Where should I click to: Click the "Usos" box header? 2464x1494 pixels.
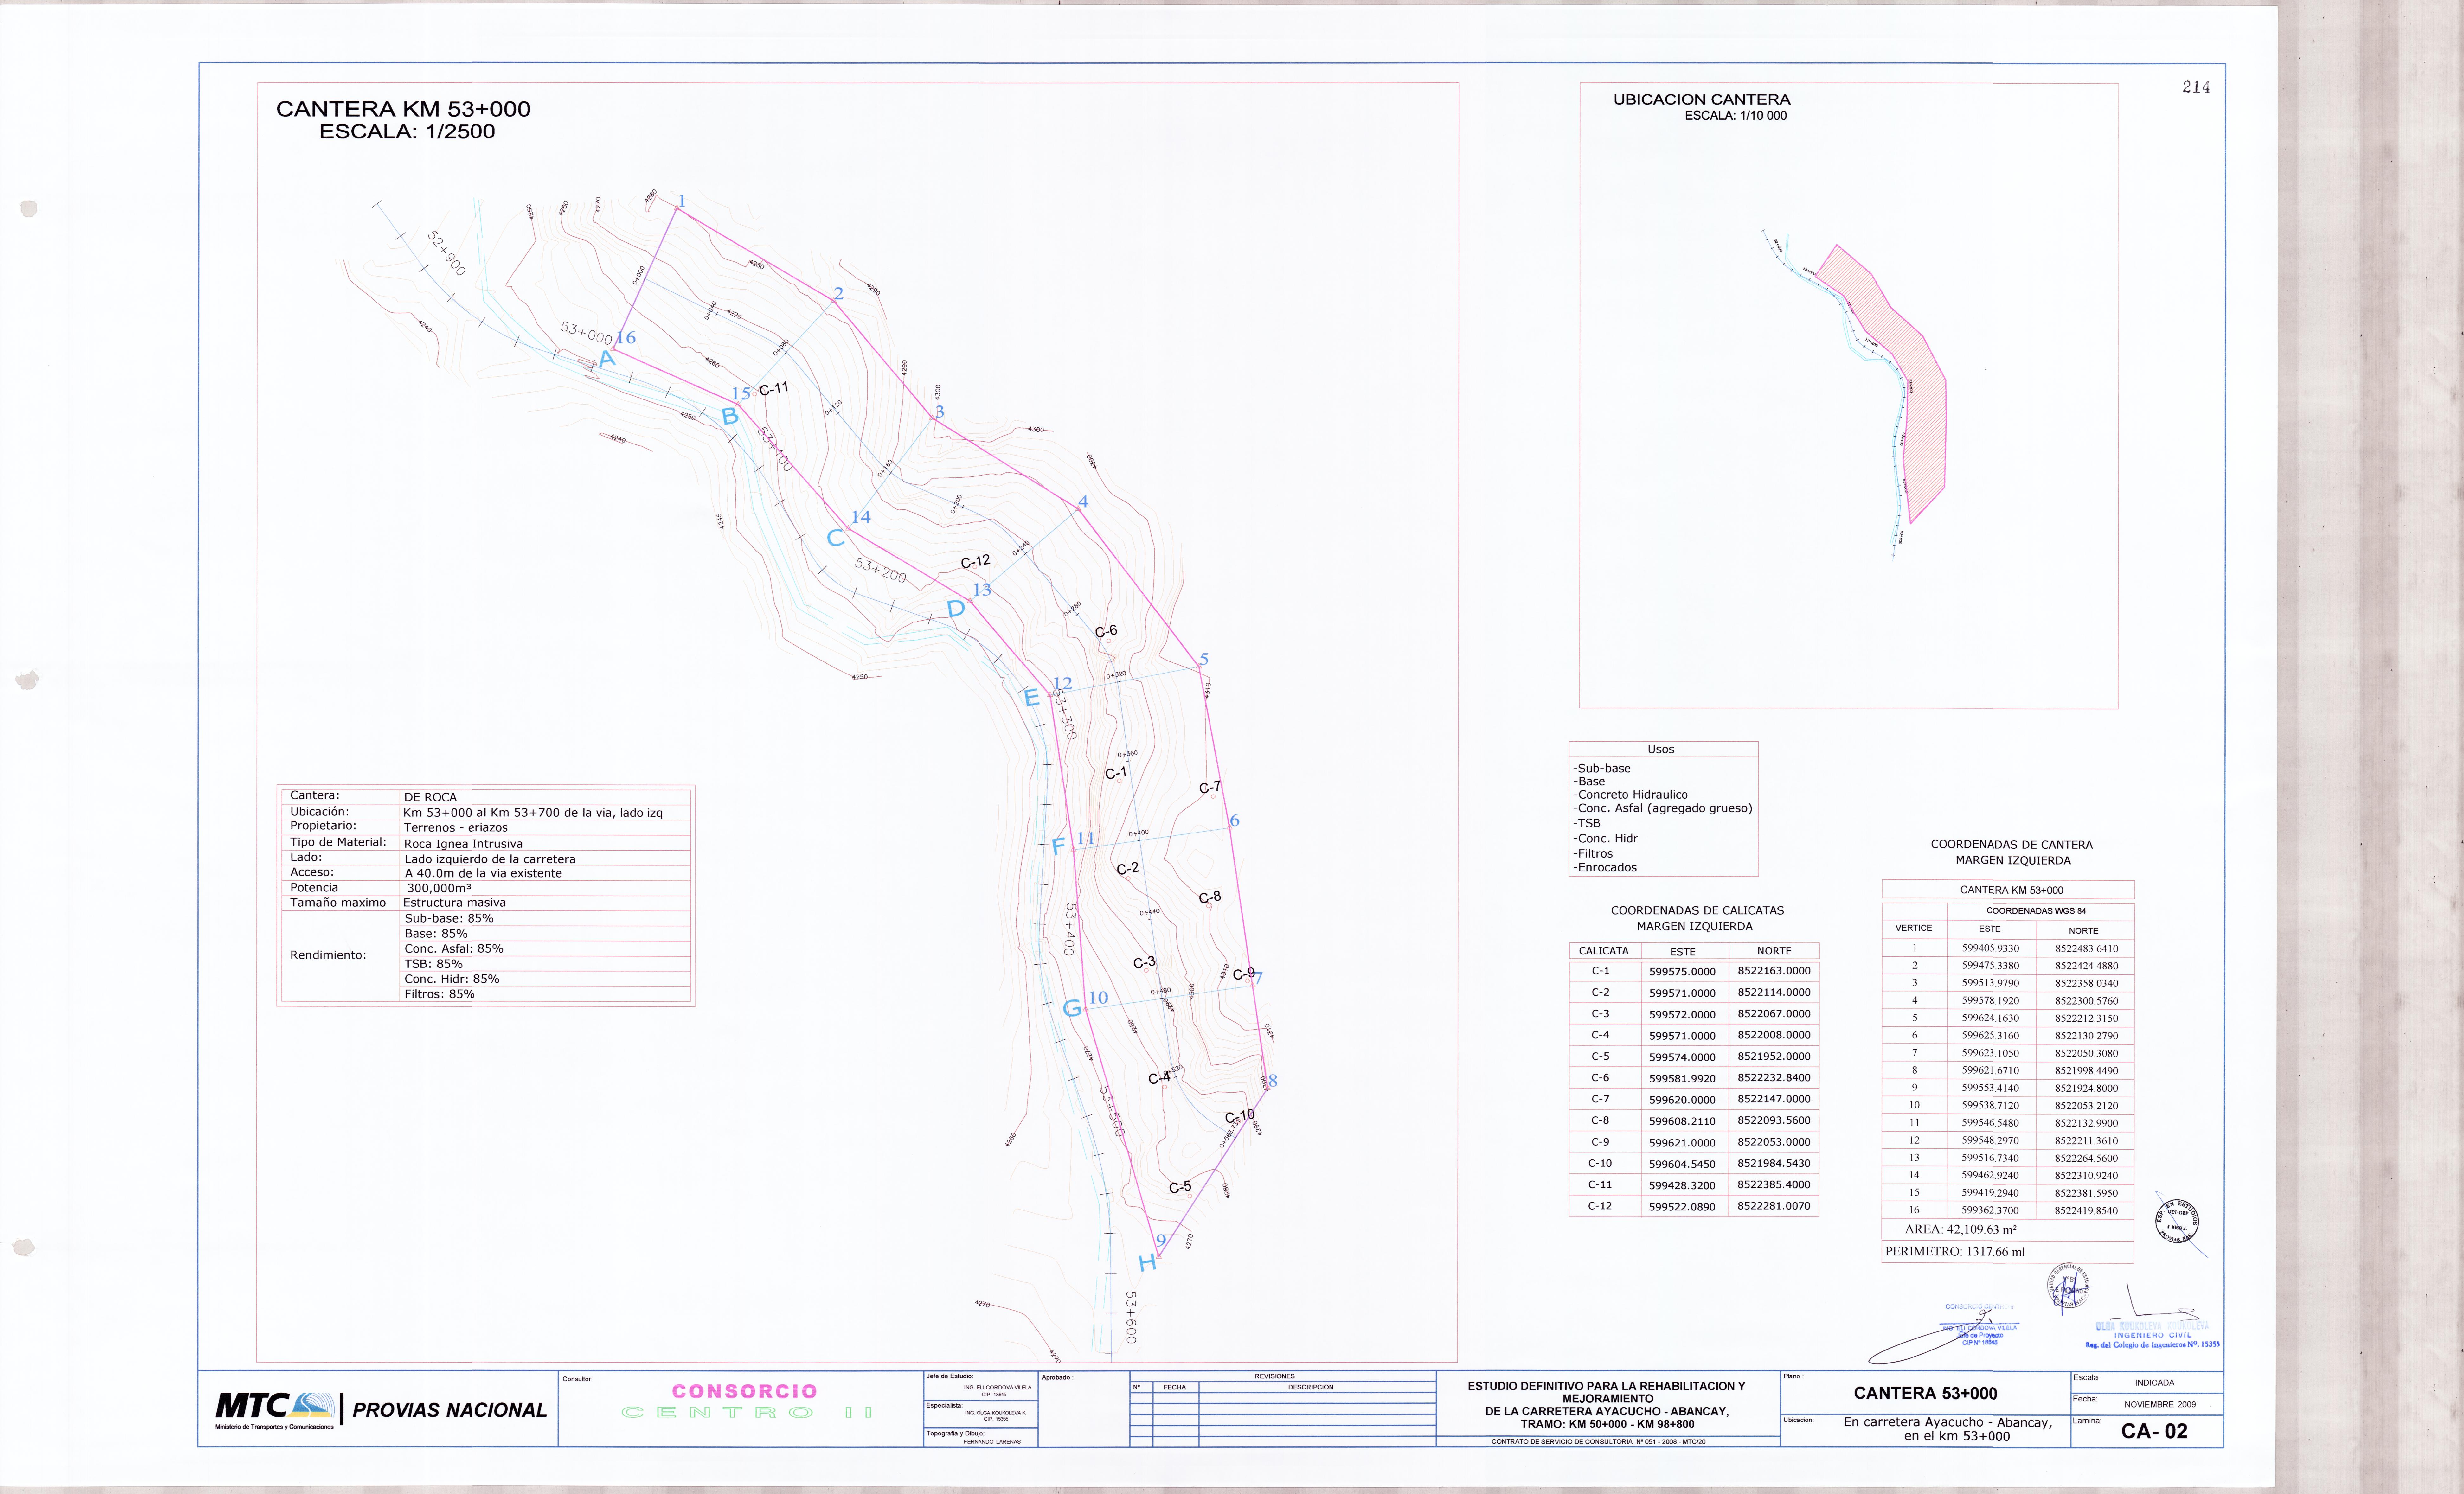(1661, 749)
